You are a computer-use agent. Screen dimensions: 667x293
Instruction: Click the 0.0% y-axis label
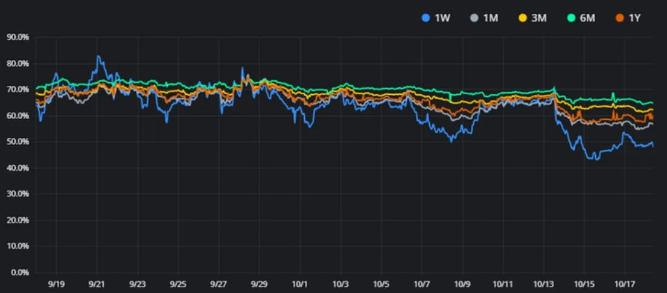click(19, 272)
